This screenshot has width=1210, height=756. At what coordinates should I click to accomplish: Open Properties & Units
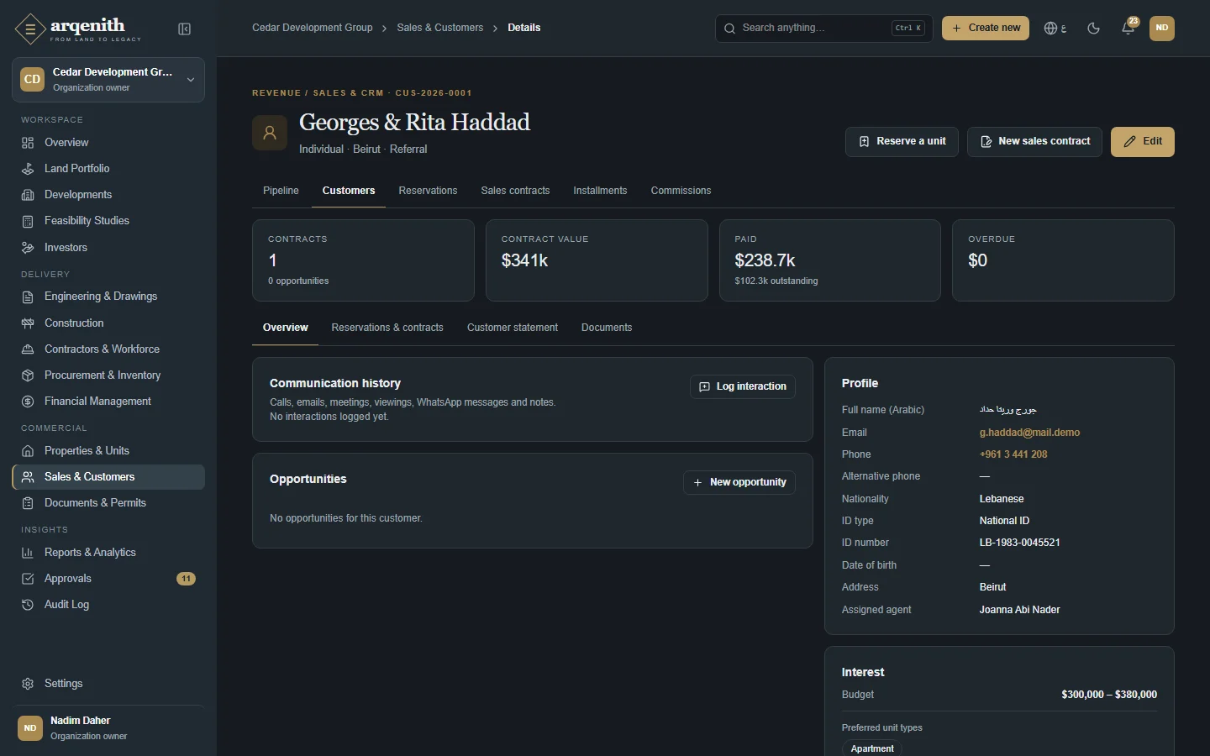[x=108, y=451]
